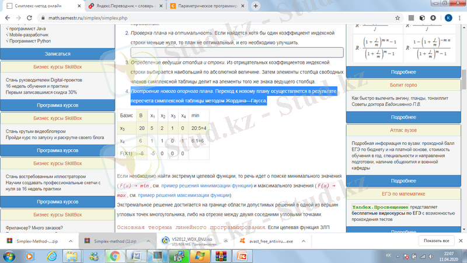Viewport: 467px width, 263px height.
Task: Open WinRAR from the taskbar
Action: (221, 256)
